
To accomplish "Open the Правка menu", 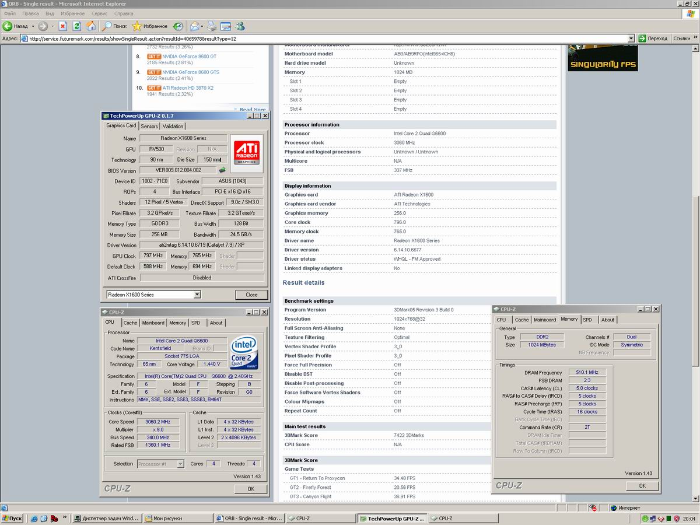I will (x=30, y=13).
